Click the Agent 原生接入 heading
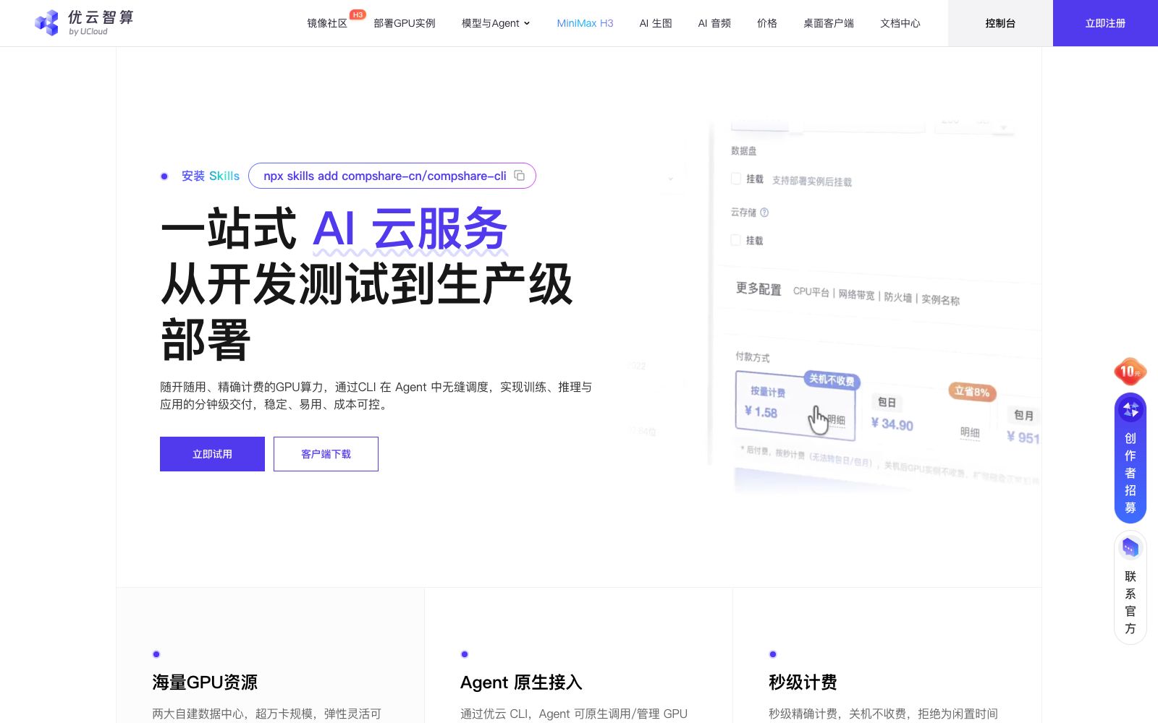The image size is (1158, 723). (x=521, y=682)
